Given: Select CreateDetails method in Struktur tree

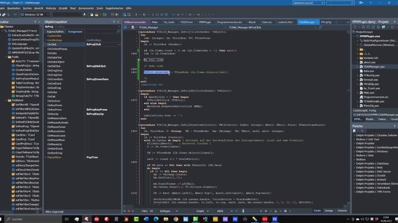Looking at the screenshot, I should [24, 70].
